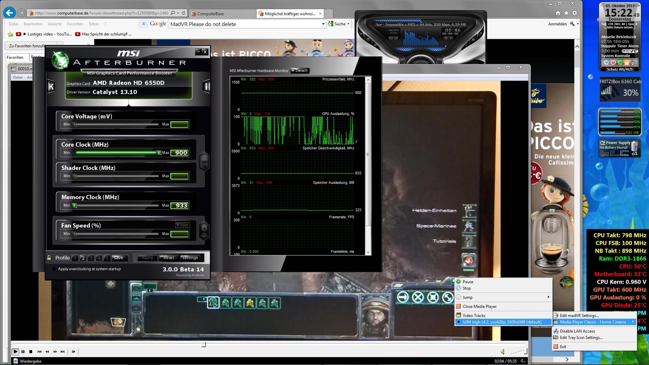The height and width of the screenshot is (365, 649).
Task: Select Afterburner profile slot 2
Action: [83, 258]
